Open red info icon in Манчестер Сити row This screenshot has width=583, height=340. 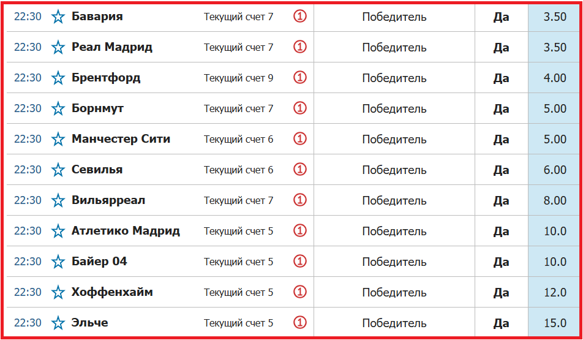[x=299, y=139]
